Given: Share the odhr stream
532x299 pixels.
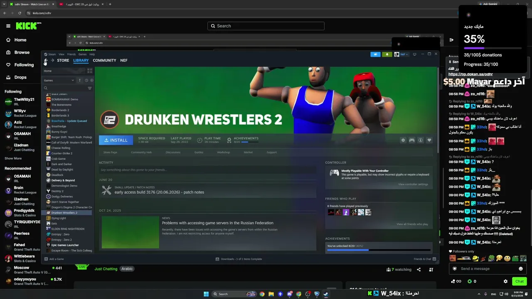Looking at the screenshot, I should (x=419, y=270).
